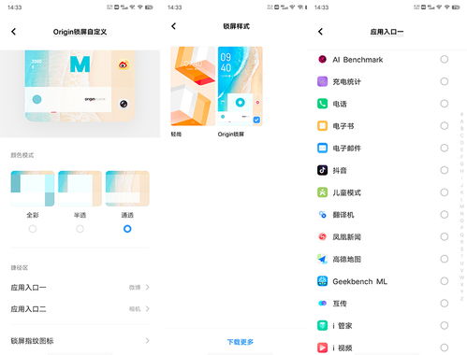The width and height of the screenshot is (467, 355).
Task: Go back from Origin锁屏自定义 screen
Action: click(x=13, y=32)
